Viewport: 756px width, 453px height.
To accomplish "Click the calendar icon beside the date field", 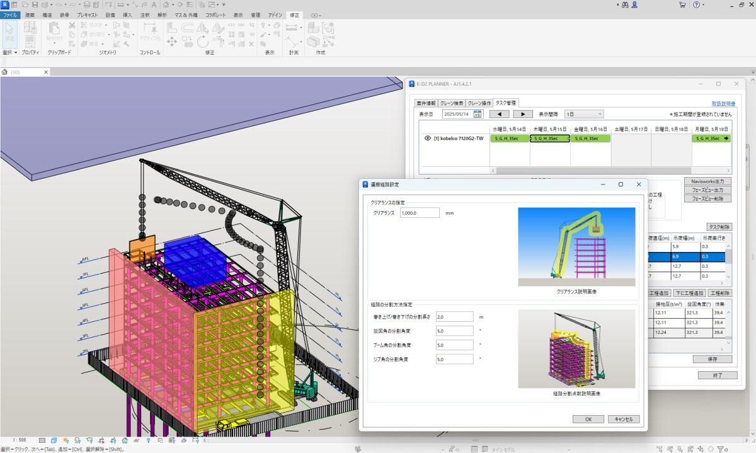I will [478, 114].
